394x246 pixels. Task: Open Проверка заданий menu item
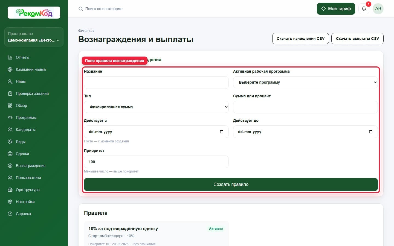34,93
